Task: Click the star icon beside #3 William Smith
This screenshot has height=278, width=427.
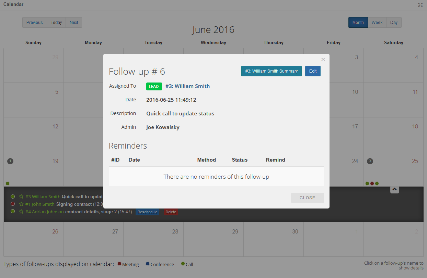Action: (x=21, y=197)
